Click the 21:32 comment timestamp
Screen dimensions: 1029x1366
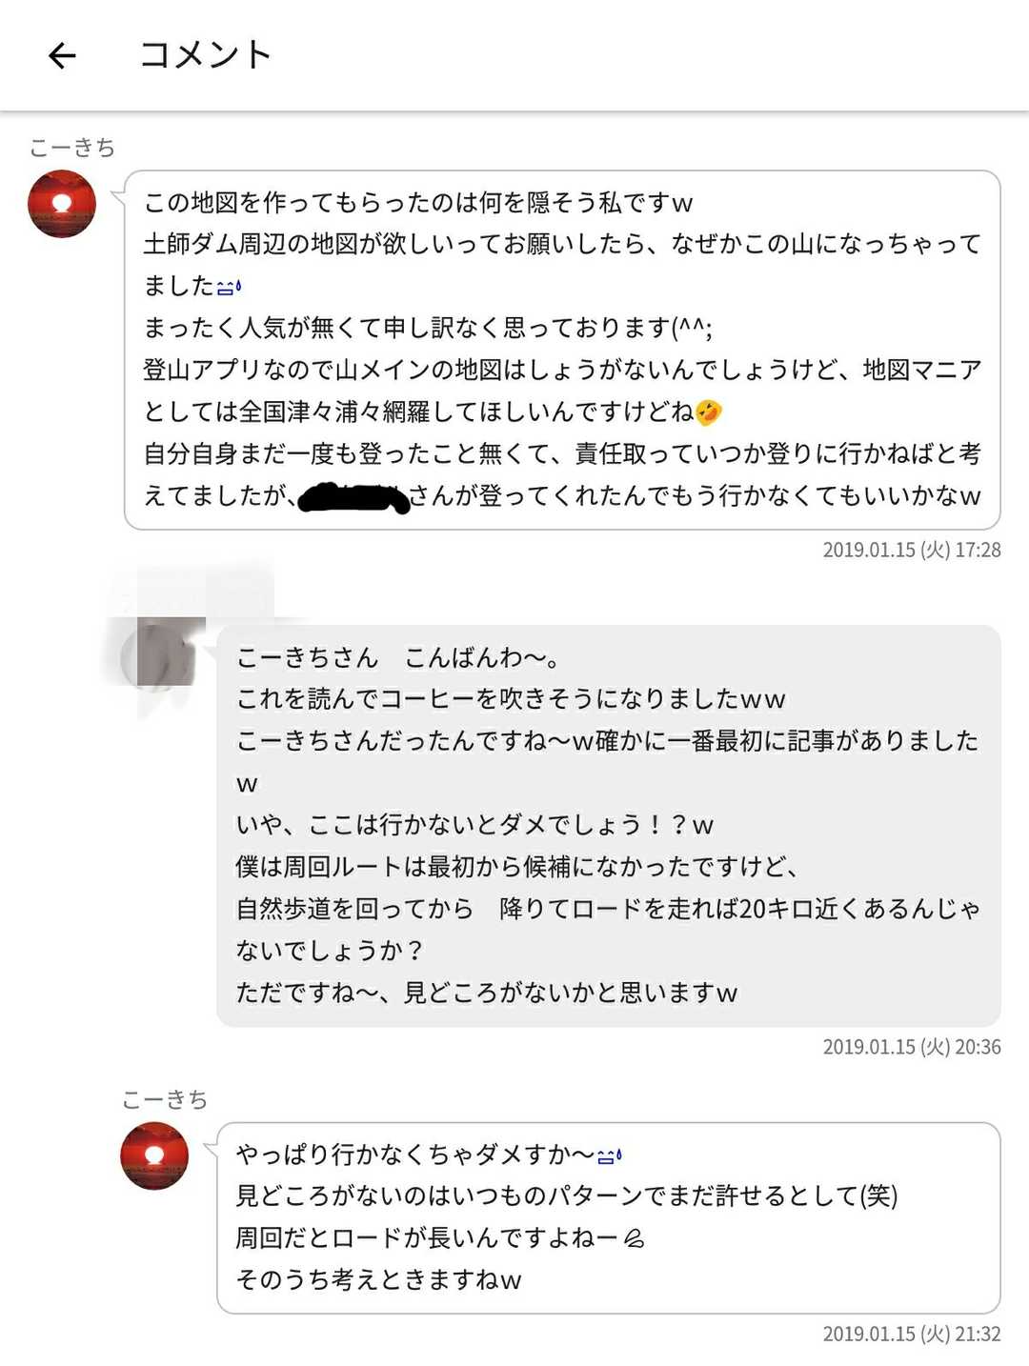[911, 1334]
